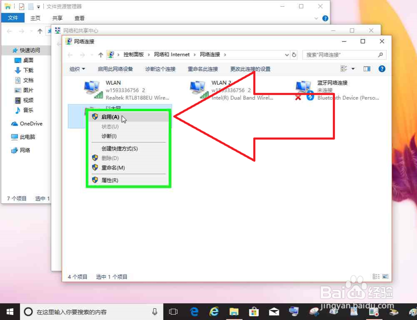Expand the address bar history dropdown
Image resolution: width=417 pixels, height=320 pixels.
pos(286,55)
